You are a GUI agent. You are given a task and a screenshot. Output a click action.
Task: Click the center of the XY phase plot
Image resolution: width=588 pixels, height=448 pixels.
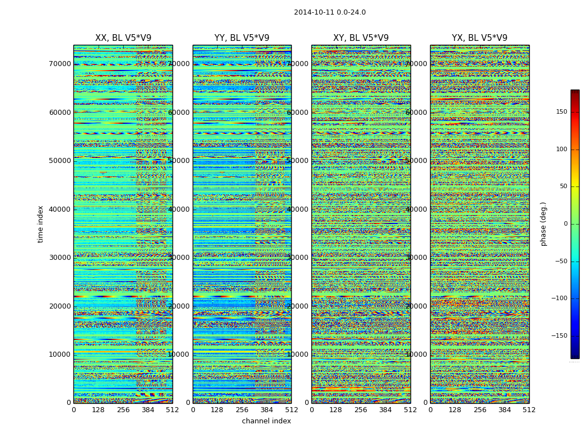[361, 224]
